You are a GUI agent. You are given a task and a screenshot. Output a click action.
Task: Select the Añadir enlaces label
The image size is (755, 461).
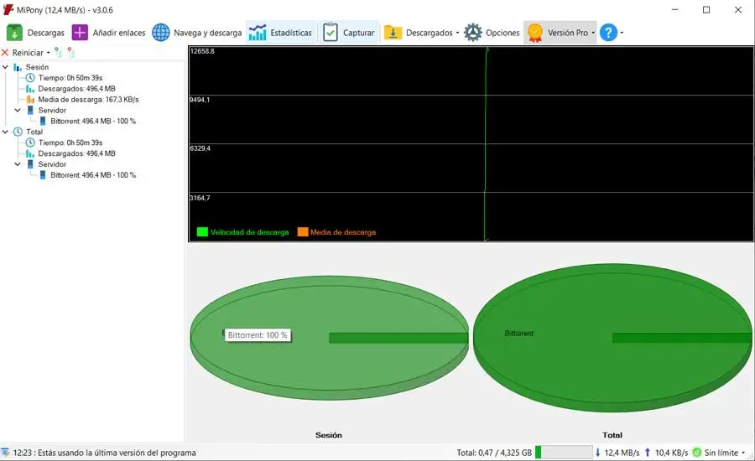point(119,33)
